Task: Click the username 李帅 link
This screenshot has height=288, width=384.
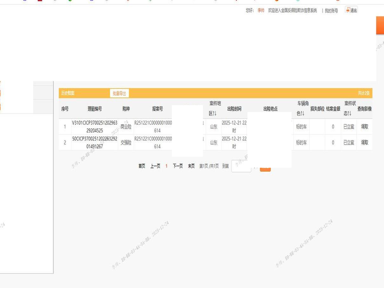Action: tap(261, 11)
